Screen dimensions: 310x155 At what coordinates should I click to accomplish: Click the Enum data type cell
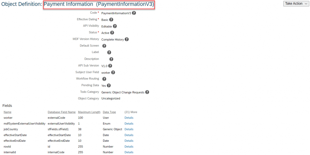(107, 124)
